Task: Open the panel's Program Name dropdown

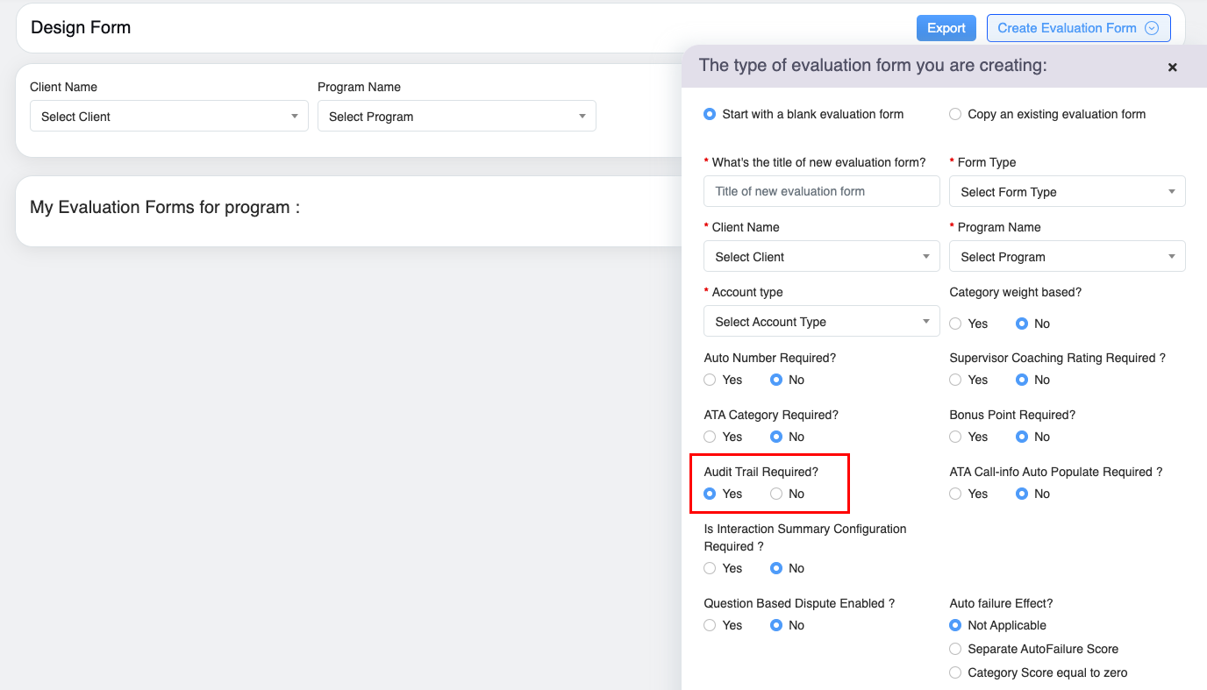Action: coord(1067,257)
